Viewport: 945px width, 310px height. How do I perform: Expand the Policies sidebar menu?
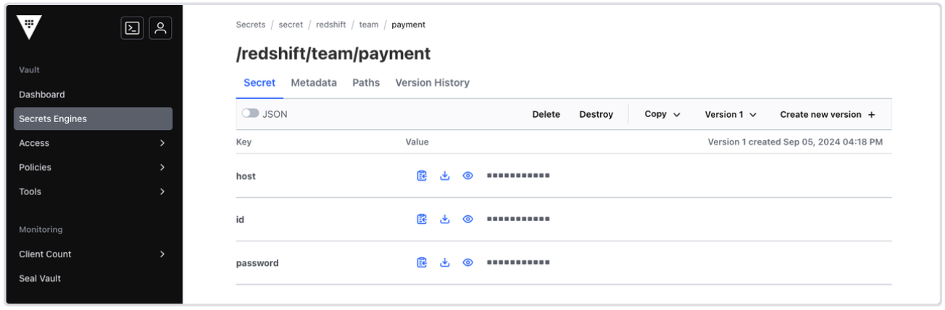(93, 167)
